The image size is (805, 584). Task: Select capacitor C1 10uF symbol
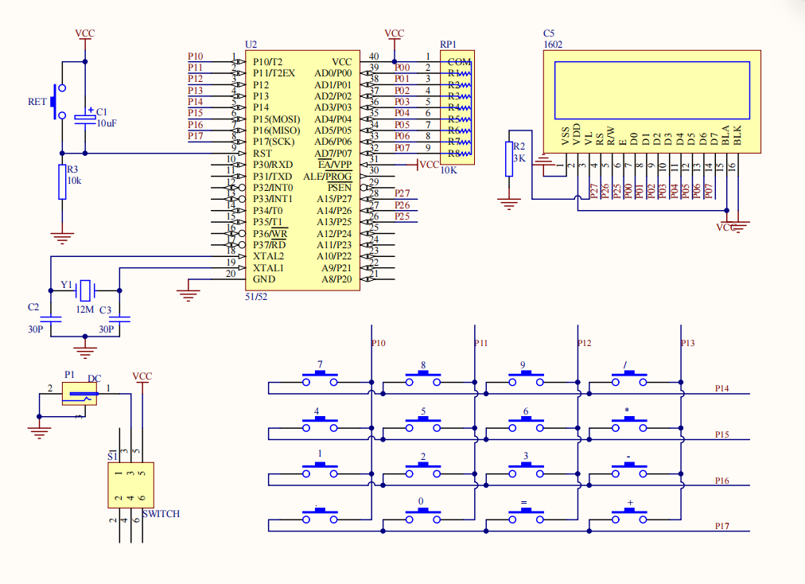85,119
